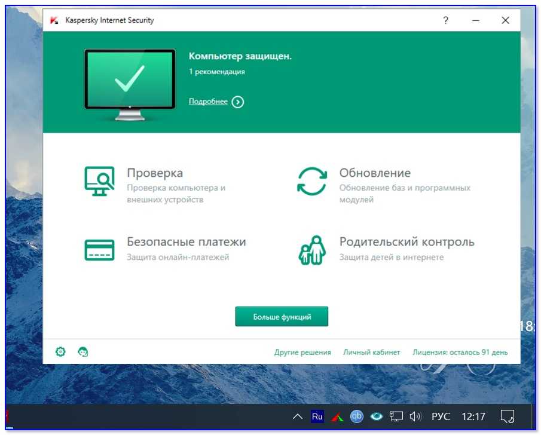The image size is (541, 435).
Task: Open Parental Control family icon
Action: pos(312,250)
